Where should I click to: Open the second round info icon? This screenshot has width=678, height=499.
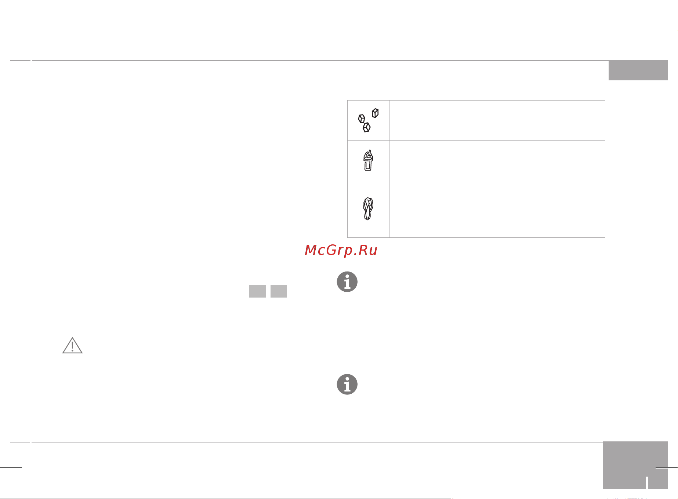click(x=347, y=385)
